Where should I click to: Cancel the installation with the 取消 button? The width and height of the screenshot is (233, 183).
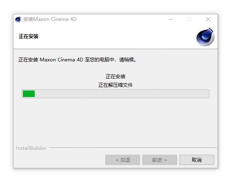[197, 160]
